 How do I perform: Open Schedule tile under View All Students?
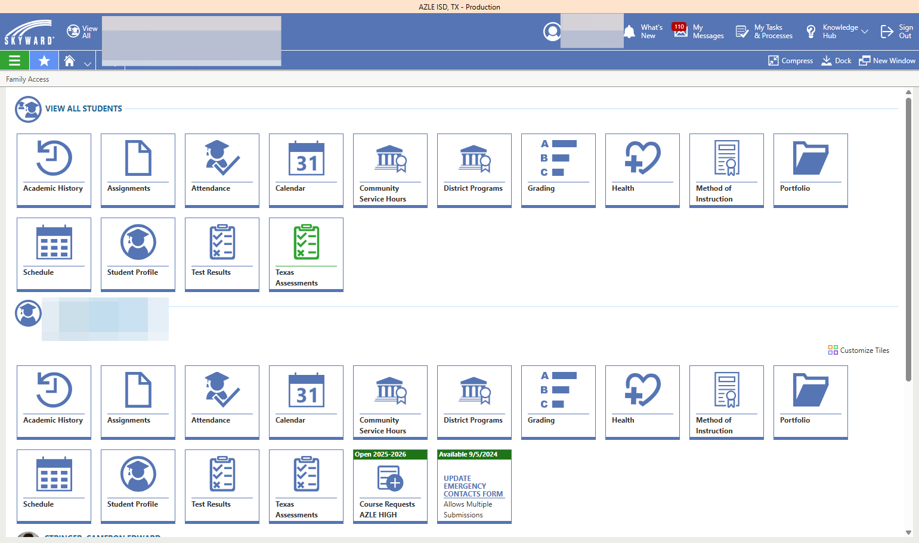tap(54, 255)
